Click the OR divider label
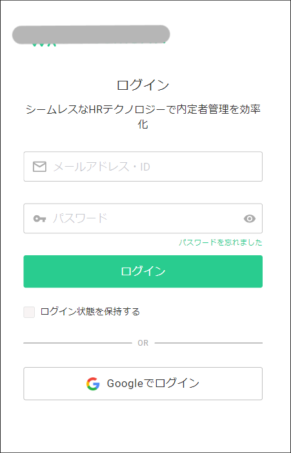The image size is (291, 453). click(x=143, y=343)
